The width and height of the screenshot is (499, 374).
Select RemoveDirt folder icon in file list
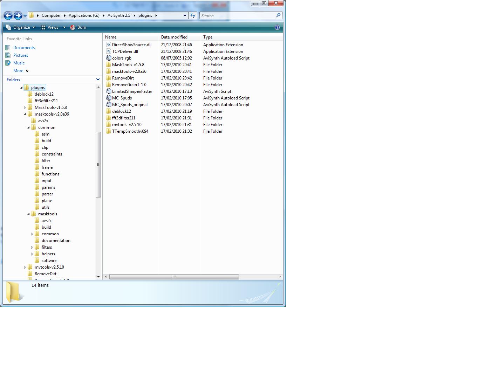(x=109, y=78)
